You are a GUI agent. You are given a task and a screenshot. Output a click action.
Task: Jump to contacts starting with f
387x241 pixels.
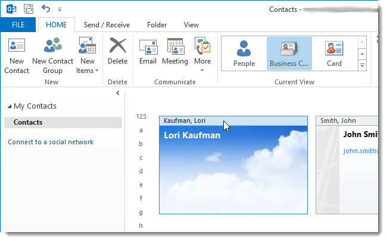click(x=141, y=198)
